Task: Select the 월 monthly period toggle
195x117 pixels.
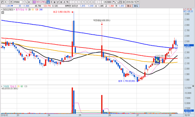Action: coord(55,2)
